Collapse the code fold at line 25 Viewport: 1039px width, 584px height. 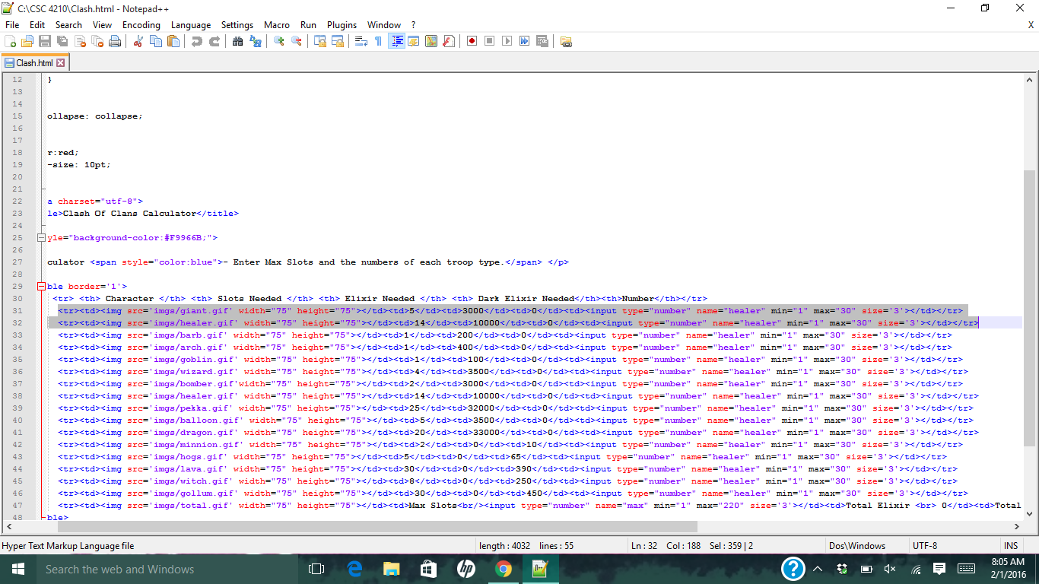click(41, 237)
